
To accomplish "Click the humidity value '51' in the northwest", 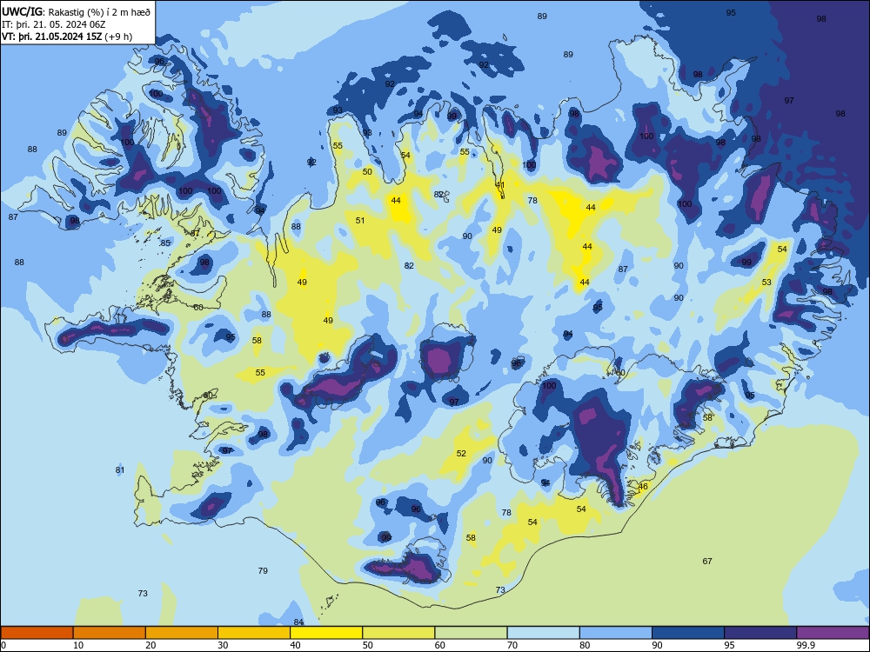I will click(x=360, y=221).
